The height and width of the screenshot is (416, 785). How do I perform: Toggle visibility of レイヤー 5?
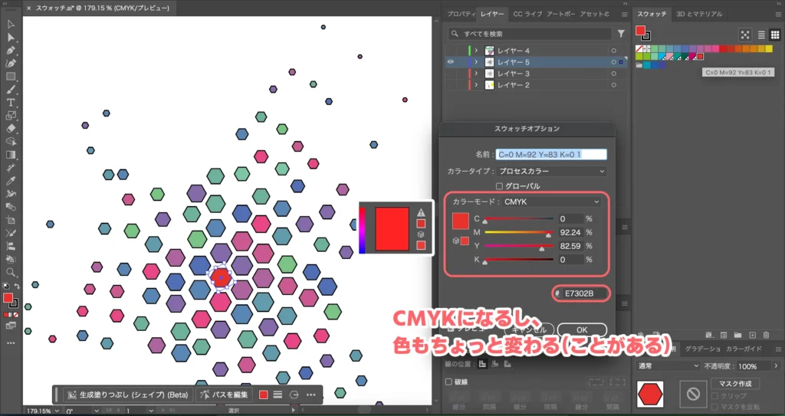449,62
